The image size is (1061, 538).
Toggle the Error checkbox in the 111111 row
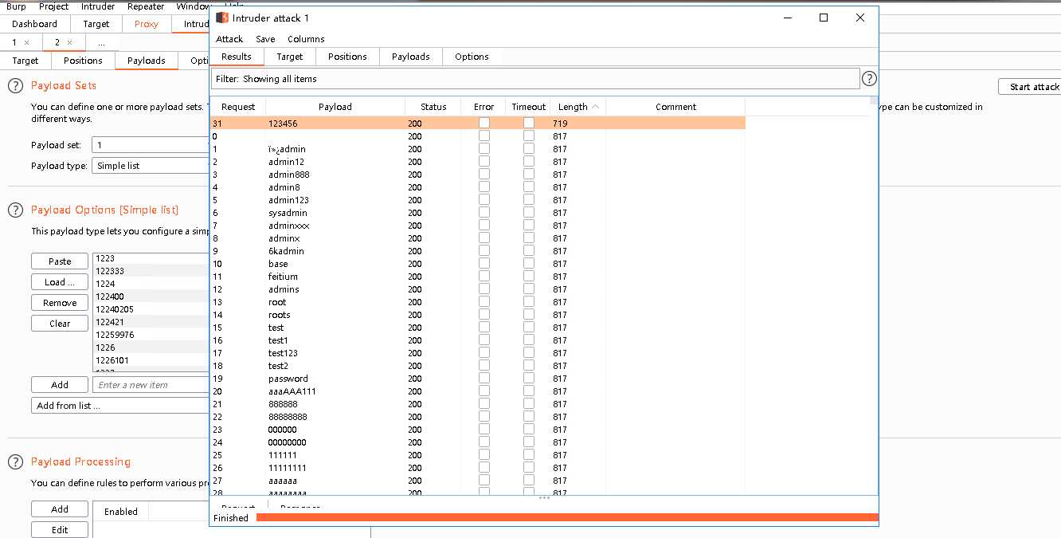click(484, 455)
